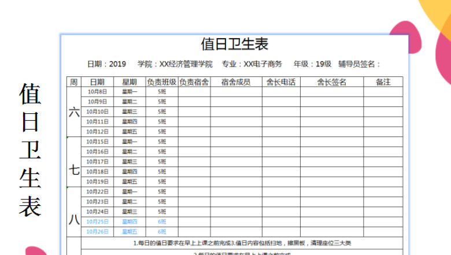
Task: Click 星期三 in the 10月10日 row
Action: pyautogui.click(x=130, y=112)
